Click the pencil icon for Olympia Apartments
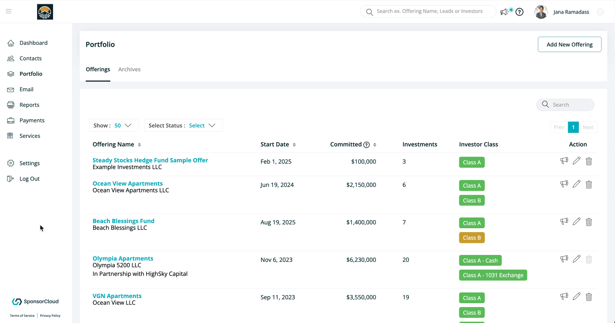This screenshot has width=615, height=323. [576, 259]
